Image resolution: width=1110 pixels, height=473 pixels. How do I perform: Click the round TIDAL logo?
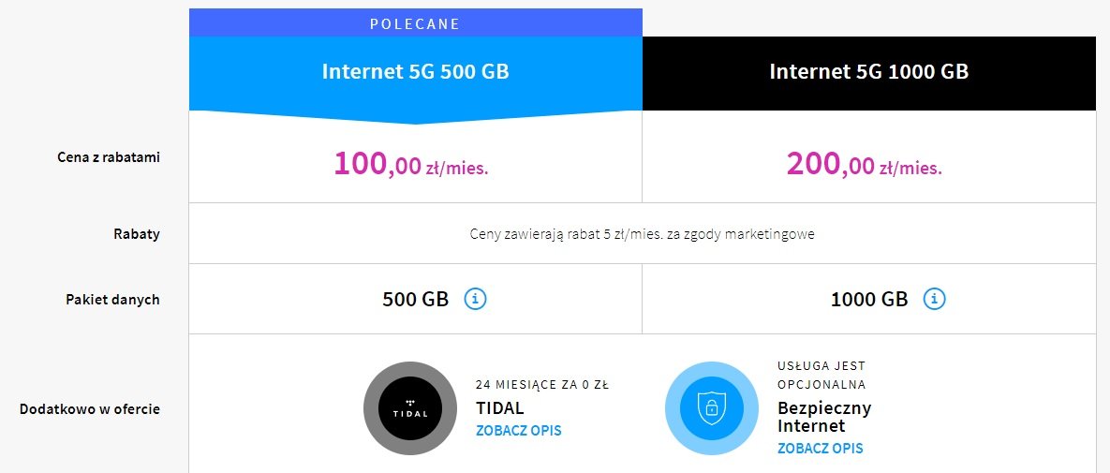[410, 407]
